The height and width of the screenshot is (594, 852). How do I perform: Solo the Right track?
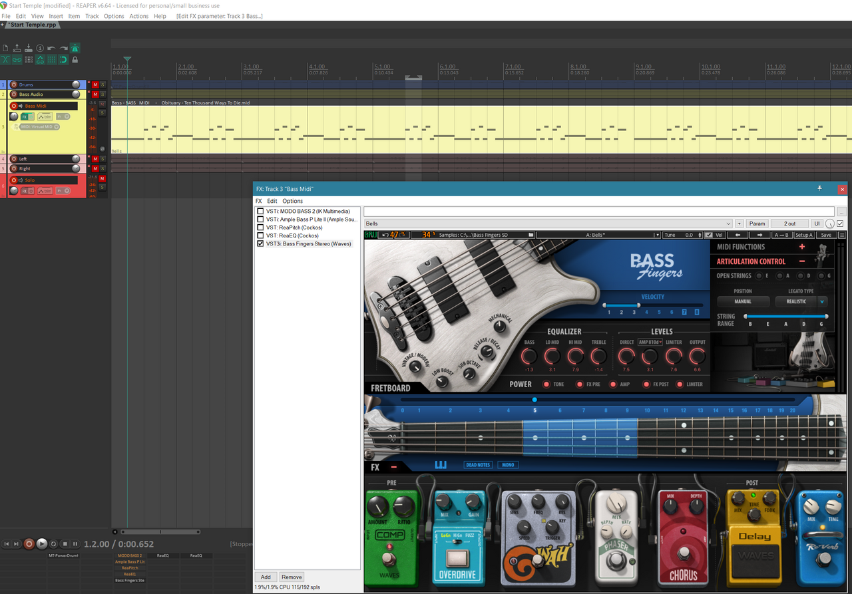coord(103,169)
